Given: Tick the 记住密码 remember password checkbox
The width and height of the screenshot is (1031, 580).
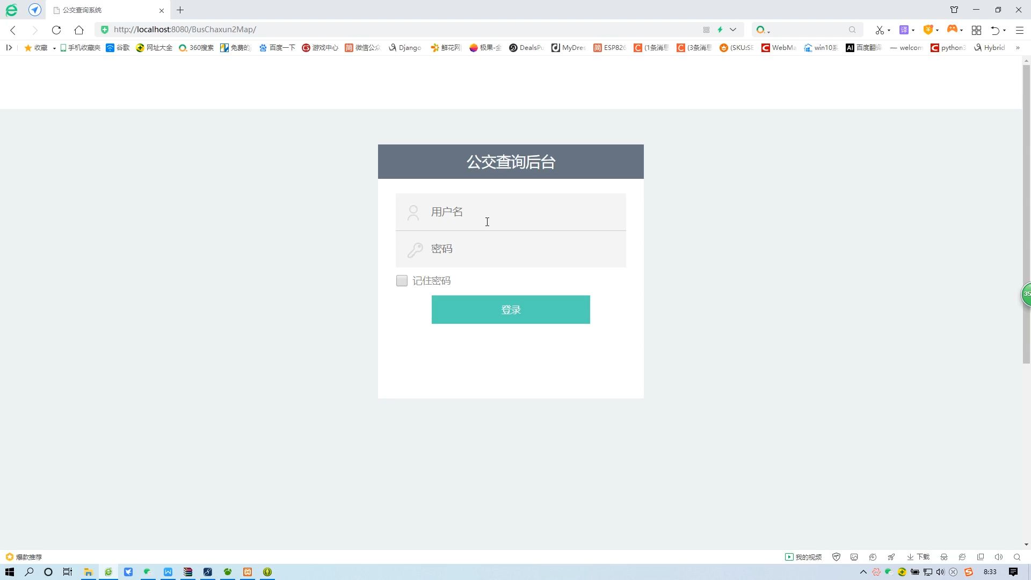Looking at the screenshot, I should (x=402, y=280).
